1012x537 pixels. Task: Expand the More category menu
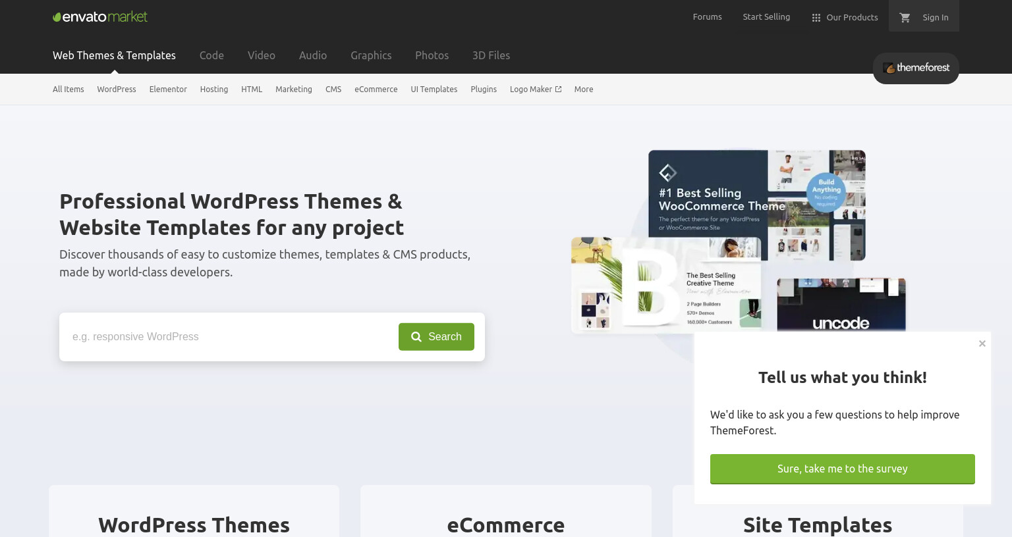click(x=584, y=89)
